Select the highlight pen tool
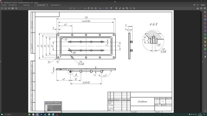Viewport: 207px width, 116px height. 120,8
